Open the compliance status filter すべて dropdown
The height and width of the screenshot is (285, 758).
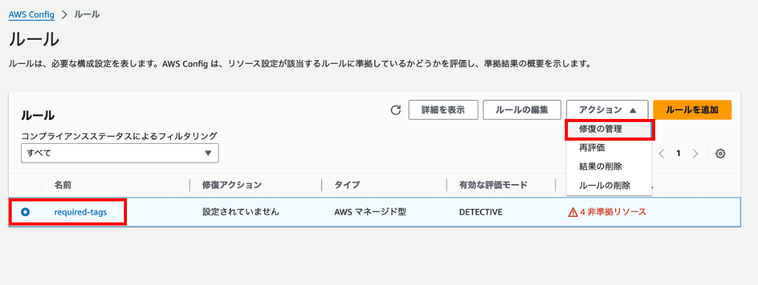pyautogui.click(x=120, y=153)
